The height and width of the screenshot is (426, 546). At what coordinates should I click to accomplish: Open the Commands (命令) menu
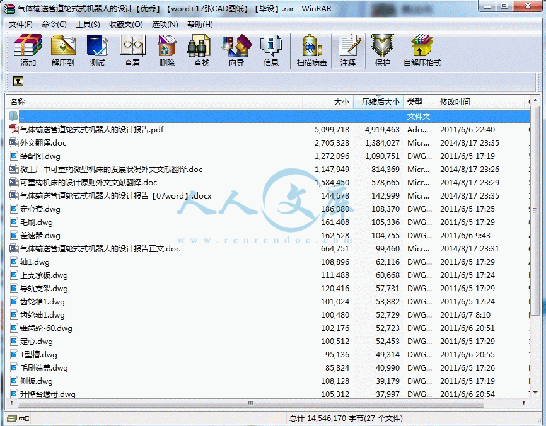click(x=54, y=25)
